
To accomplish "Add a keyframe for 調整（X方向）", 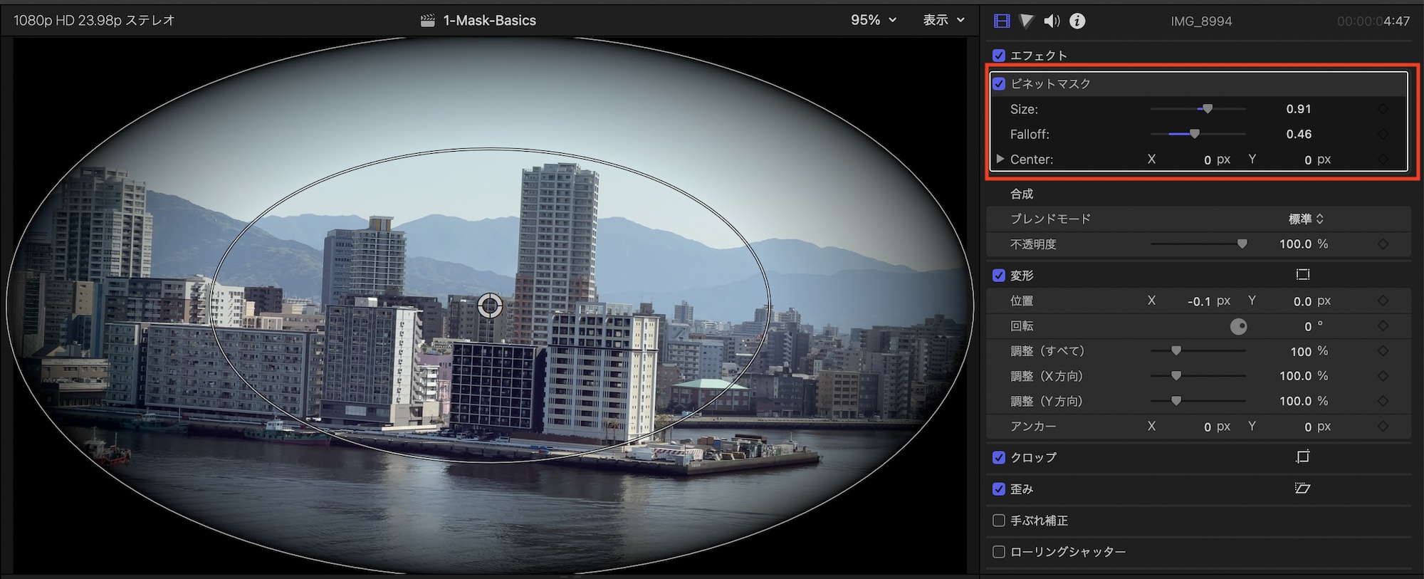I will pos(1383,376).
